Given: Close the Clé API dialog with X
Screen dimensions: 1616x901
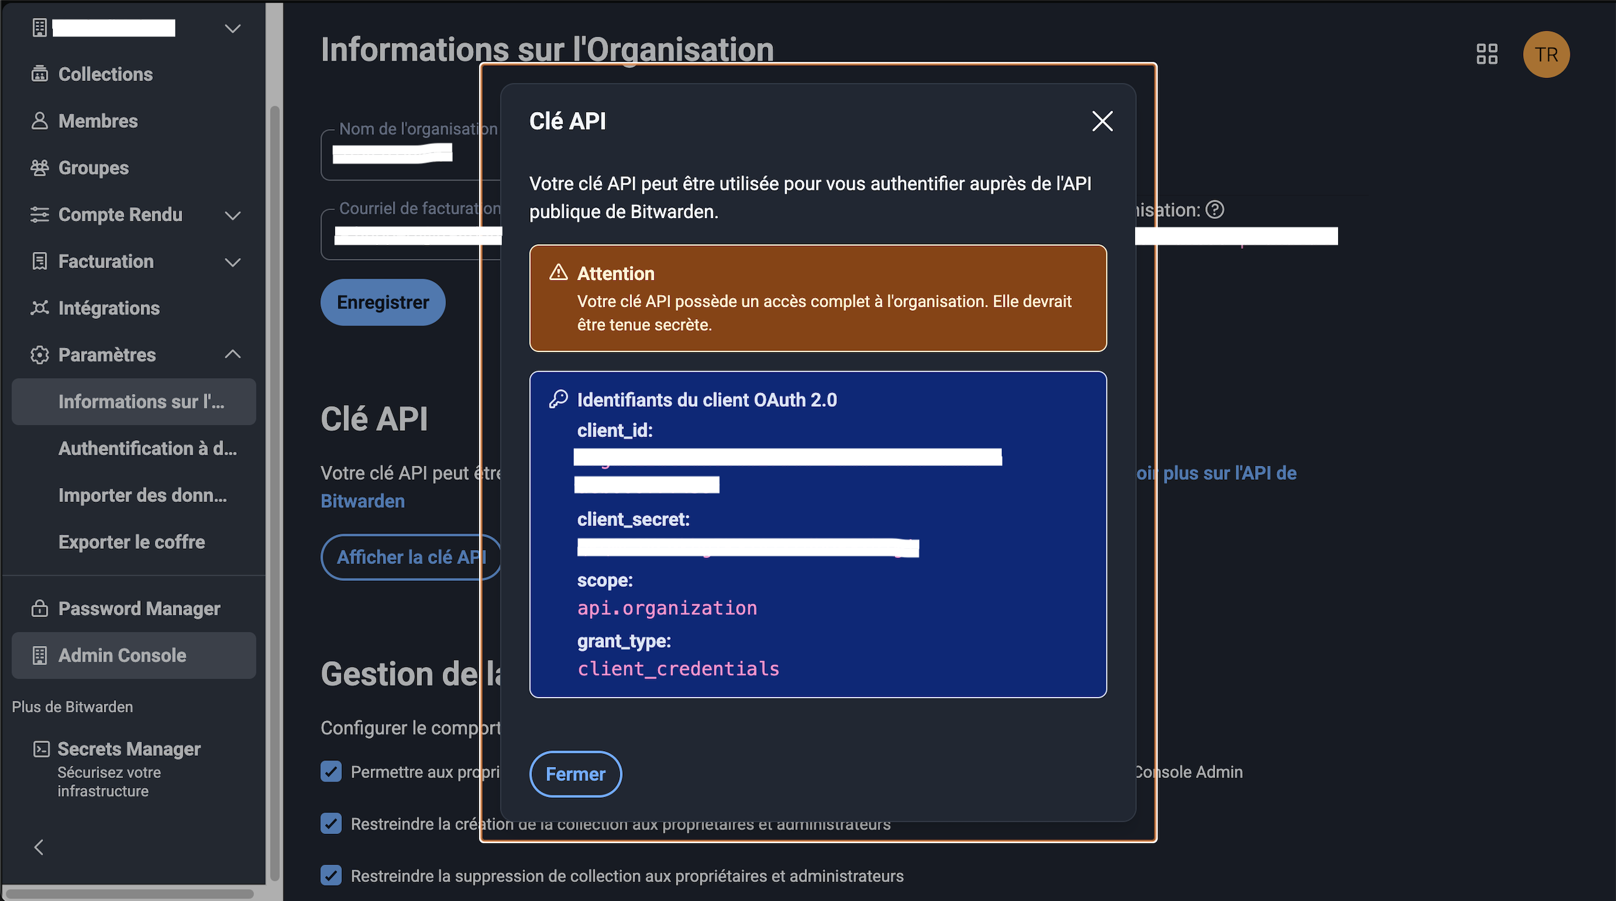Looking at the screenshot, I should pyautogui.click(x=1102, y=121).
